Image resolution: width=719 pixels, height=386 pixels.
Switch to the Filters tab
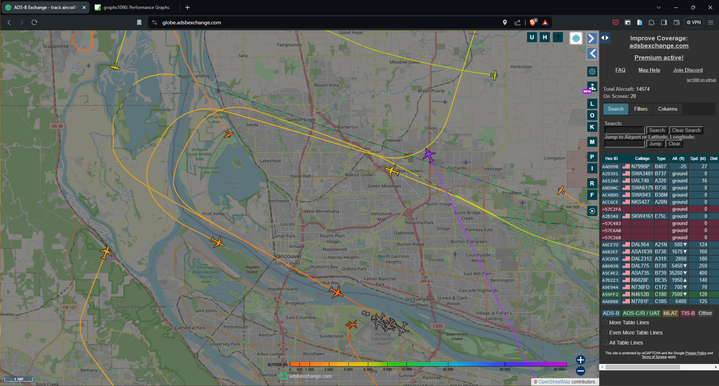pos(640,109)
